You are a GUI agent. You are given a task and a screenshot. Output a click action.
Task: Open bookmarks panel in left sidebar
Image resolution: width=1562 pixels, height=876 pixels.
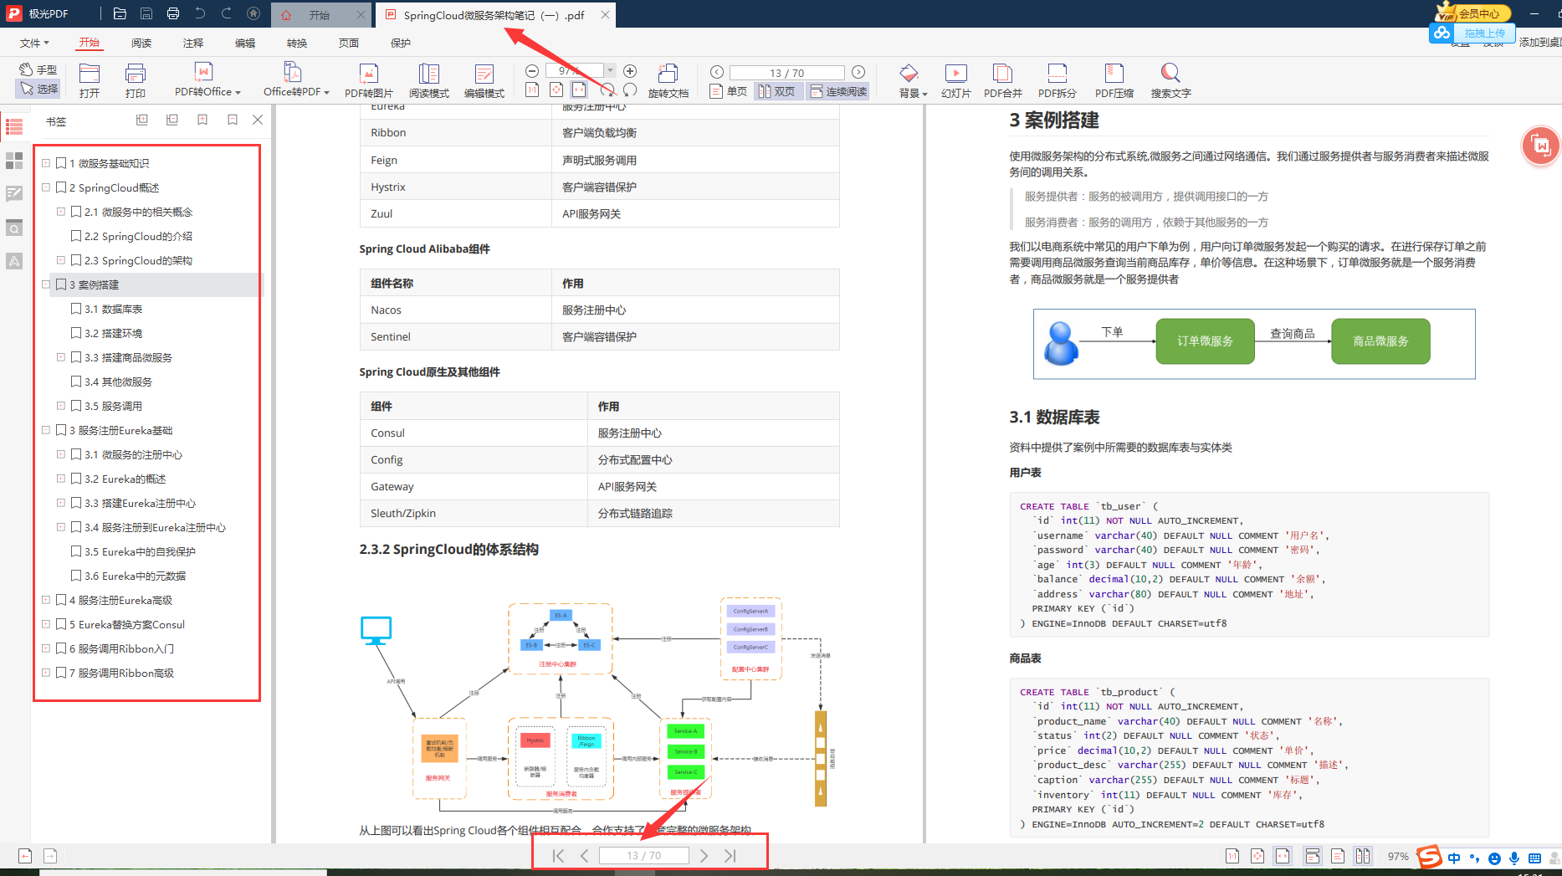coord(14,127)
